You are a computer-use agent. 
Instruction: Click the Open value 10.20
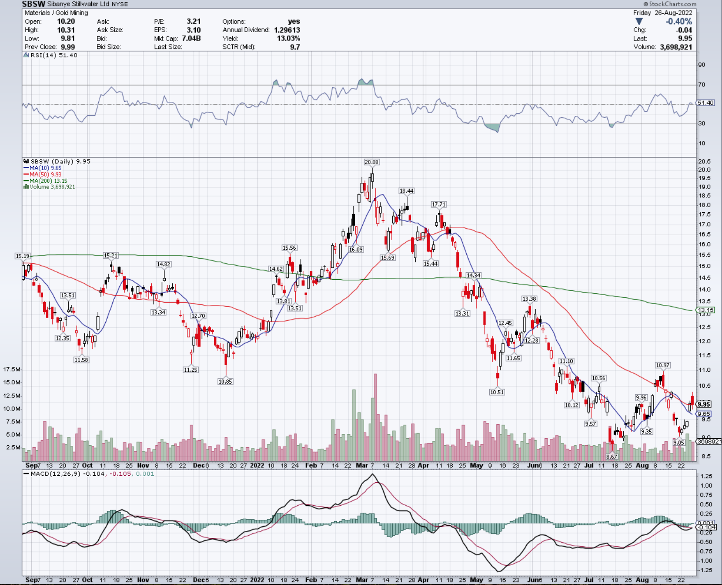(x=66, y=21)
